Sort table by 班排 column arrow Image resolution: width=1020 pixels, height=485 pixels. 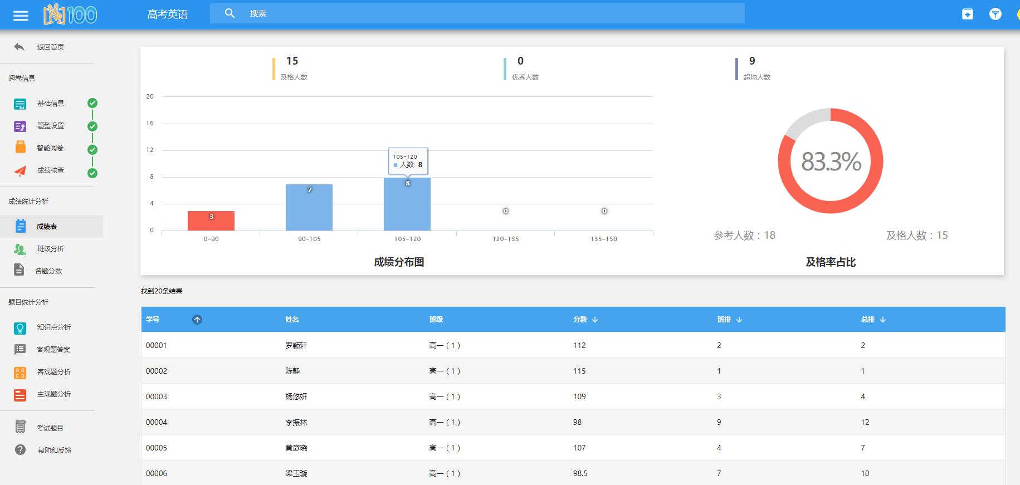(739, 320)
